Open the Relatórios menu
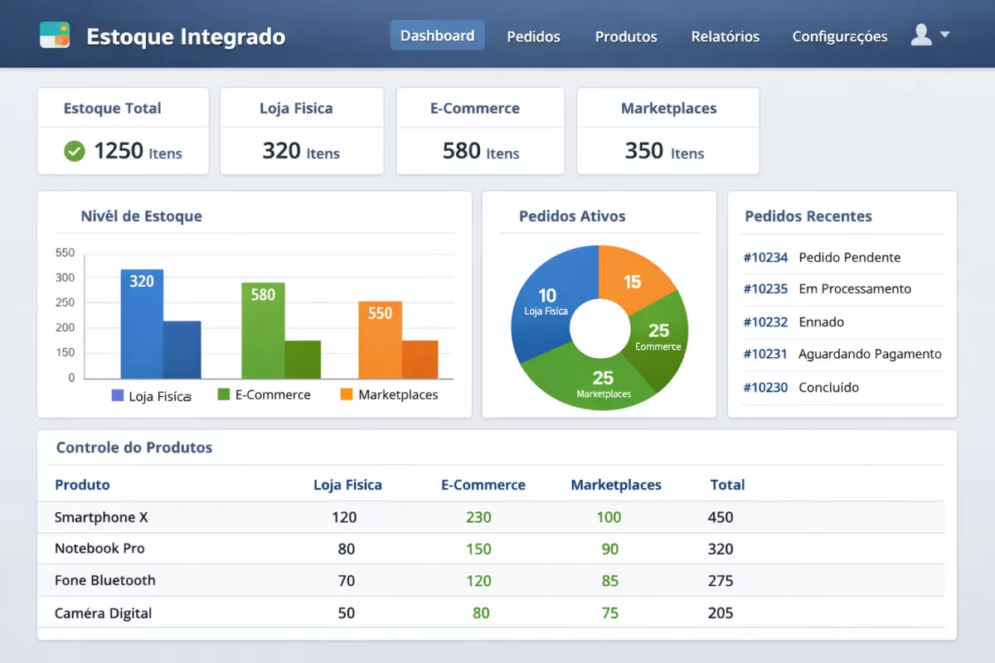 tap(725, 36)
